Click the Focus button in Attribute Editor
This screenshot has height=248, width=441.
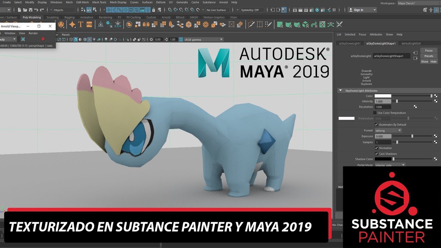click(429, 51)
